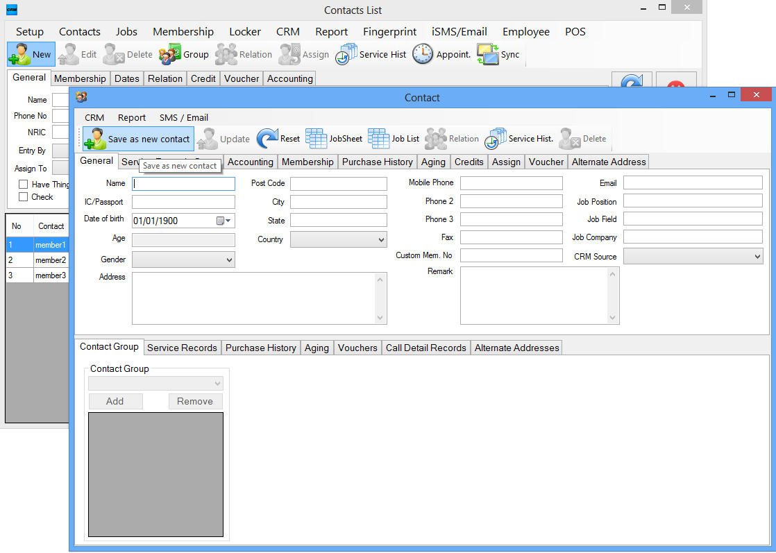
Task: Open iSMS/Email menu
Action: click(x=459, y=32)
